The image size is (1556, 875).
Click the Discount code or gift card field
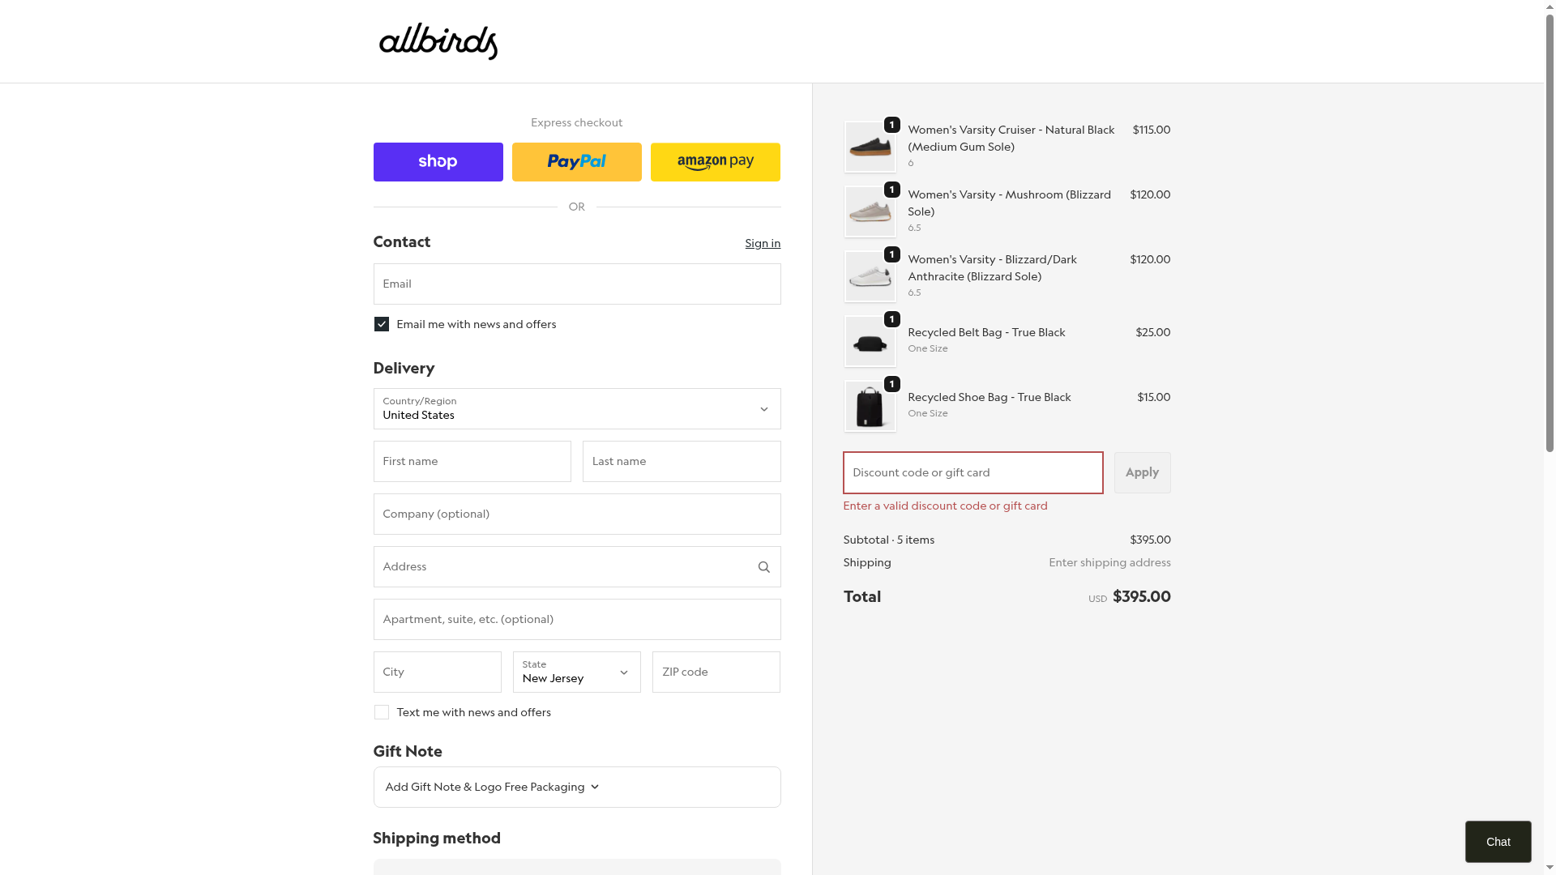tap(972, 472)
